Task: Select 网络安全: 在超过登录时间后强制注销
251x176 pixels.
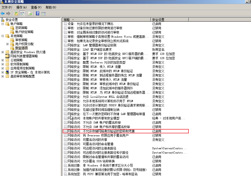Action: 93,110
